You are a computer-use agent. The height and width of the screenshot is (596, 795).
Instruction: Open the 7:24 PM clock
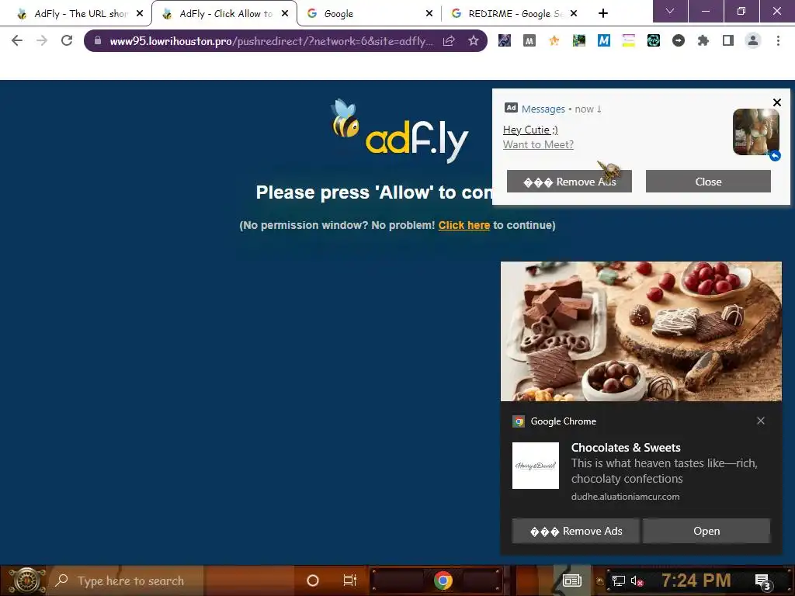click(696, 580)
